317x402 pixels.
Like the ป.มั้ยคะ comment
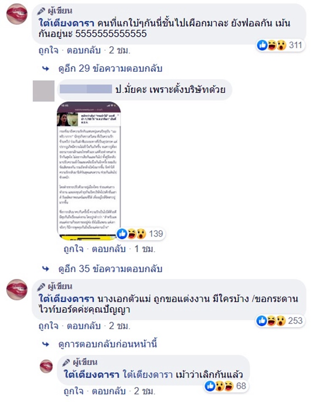click(74, 249)
